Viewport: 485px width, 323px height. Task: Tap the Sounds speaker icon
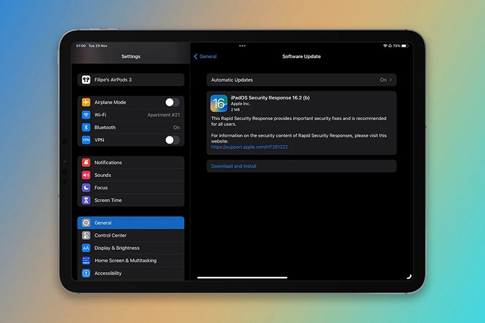point(86,175)
